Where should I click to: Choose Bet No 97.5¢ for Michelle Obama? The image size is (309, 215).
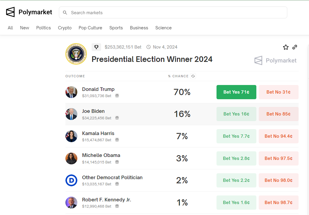[x=278, y=158]
